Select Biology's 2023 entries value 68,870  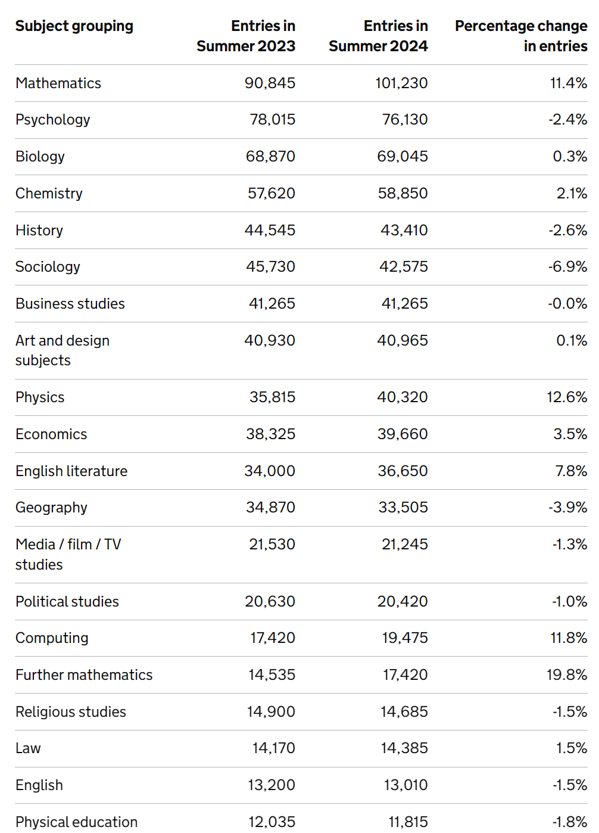point(270,157)
